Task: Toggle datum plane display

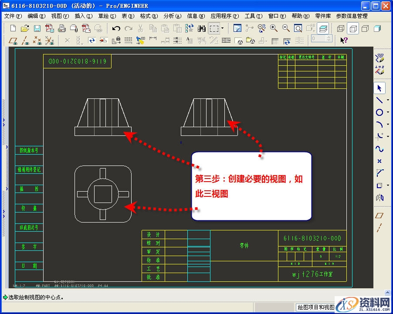Action: 14,41
